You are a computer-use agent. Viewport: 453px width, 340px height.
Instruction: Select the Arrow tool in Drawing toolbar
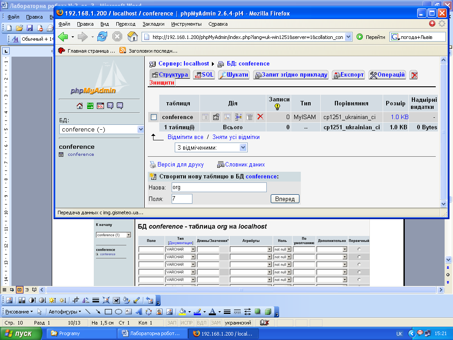98,312
